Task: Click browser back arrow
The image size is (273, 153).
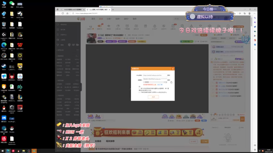Action: pos(58,13)
